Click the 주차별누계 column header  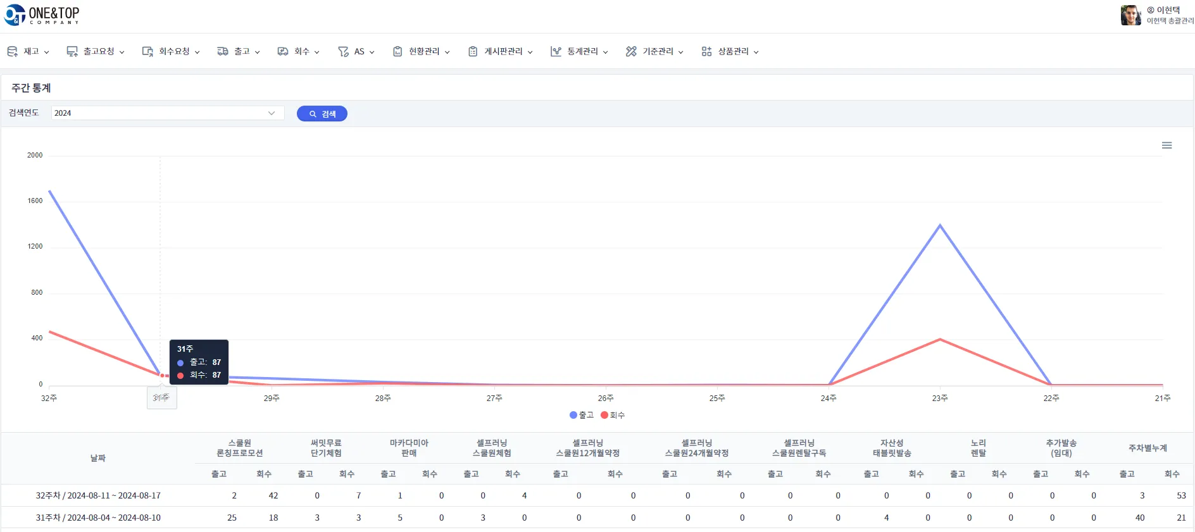pyautogui.click(x=1148, y=448)
